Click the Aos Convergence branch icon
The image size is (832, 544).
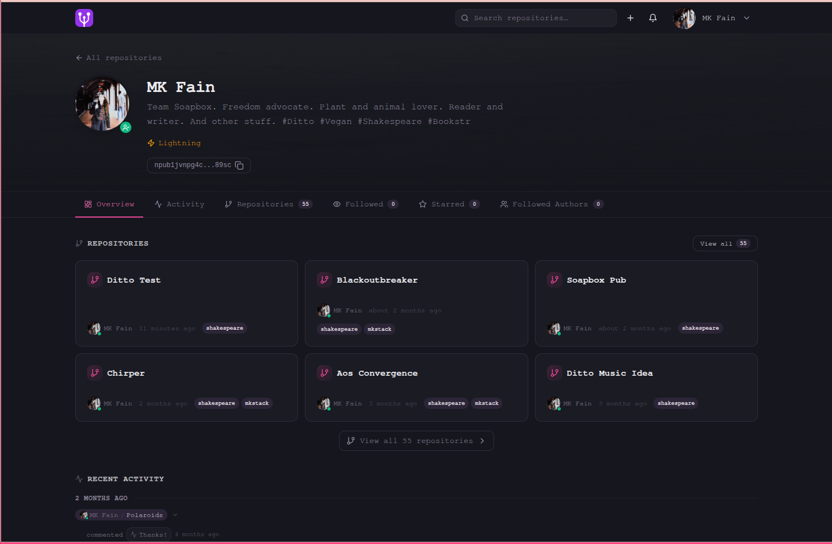coord(324,373)
